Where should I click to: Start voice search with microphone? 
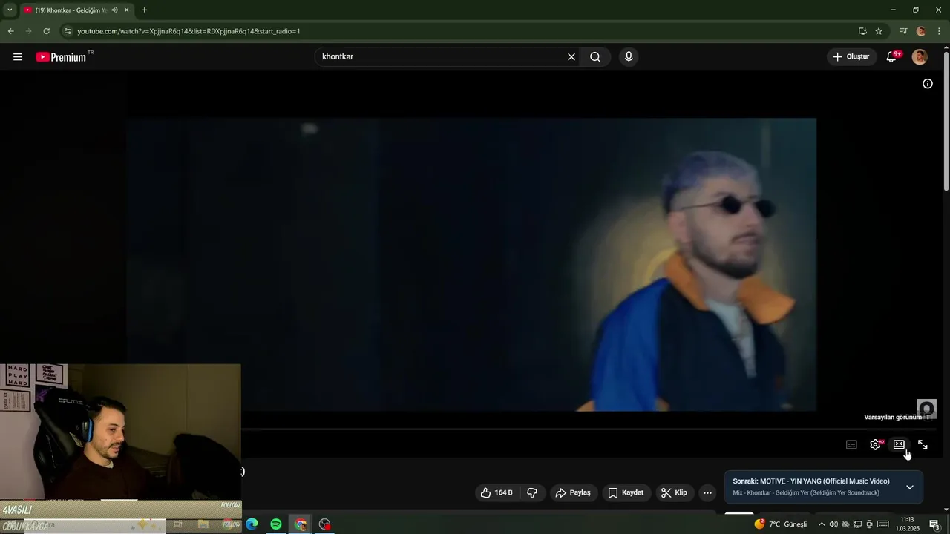tap(629, 57)
